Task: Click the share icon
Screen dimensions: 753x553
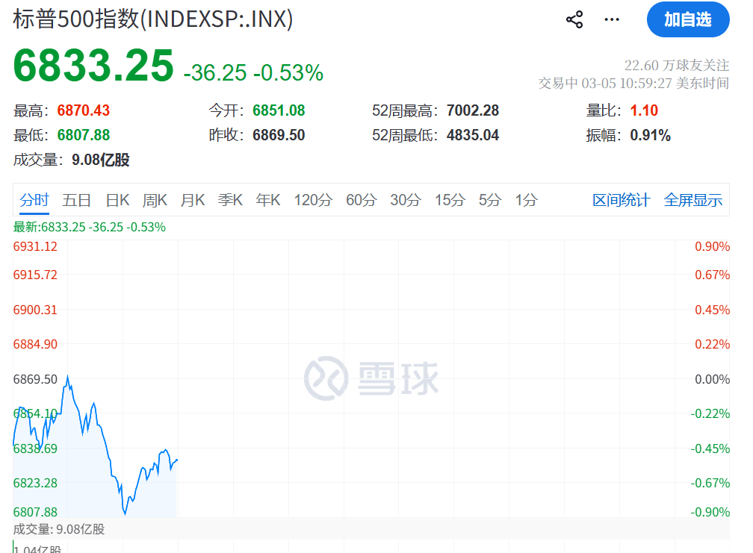Action: coord(574,19)
